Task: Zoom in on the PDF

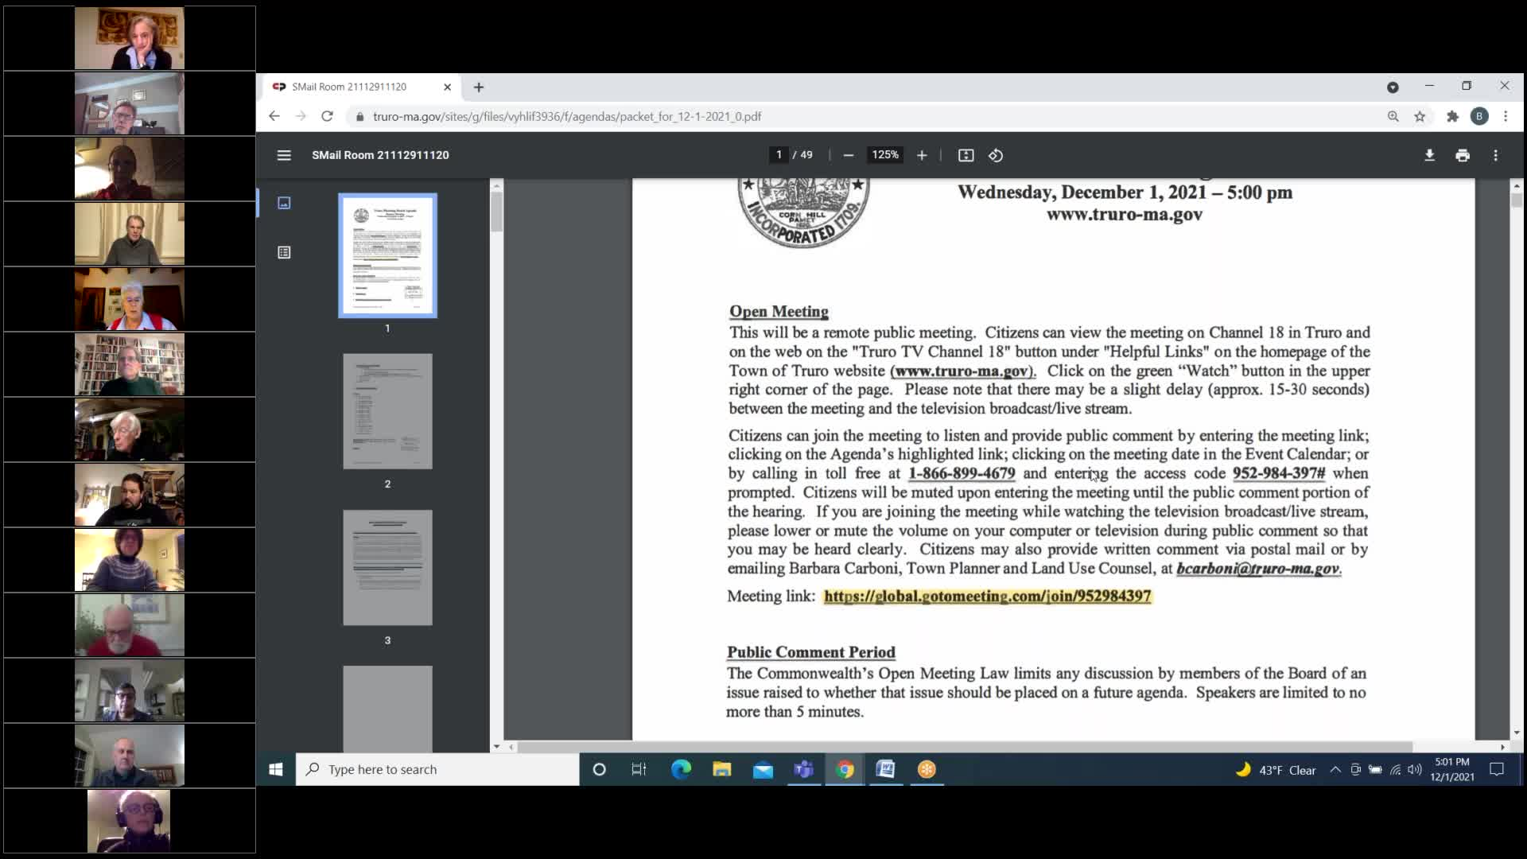Action: click(x=922, y=155)
